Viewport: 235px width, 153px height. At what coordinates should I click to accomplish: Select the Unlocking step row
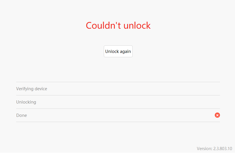118,102
